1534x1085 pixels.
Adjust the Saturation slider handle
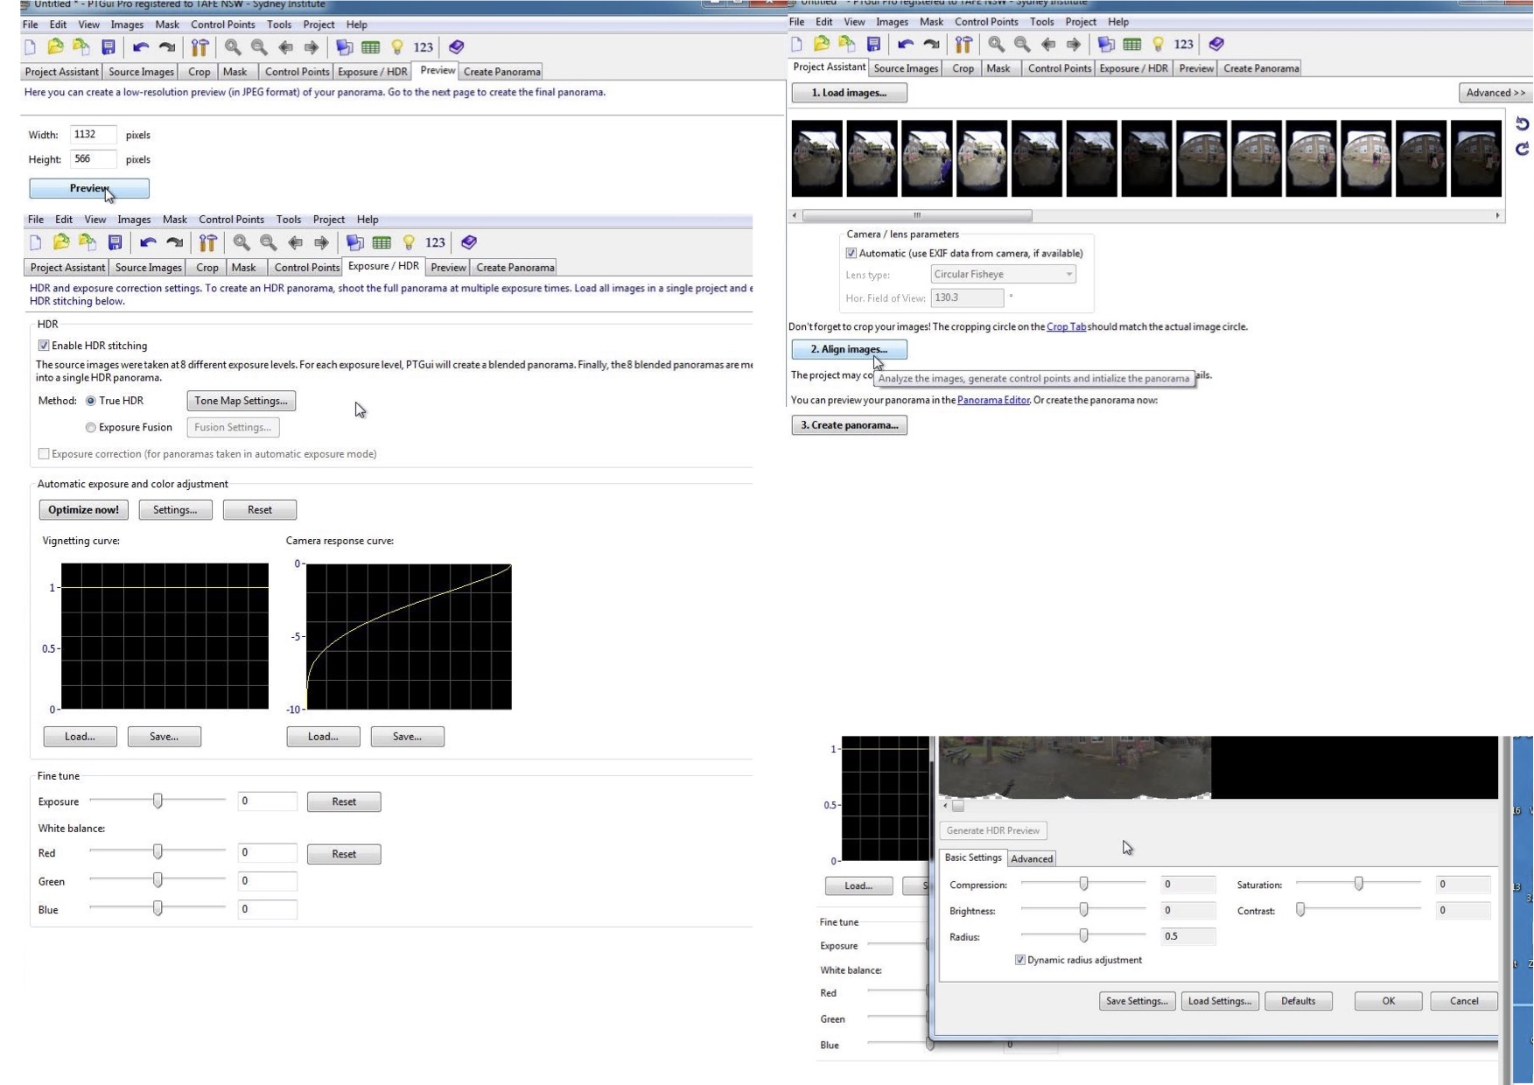(x=1358, y=885)
